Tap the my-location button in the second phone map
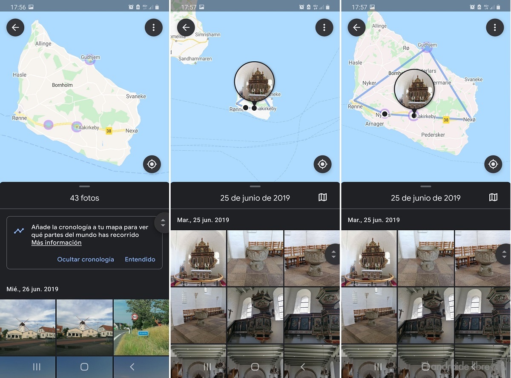Image resolution: width=511 pixels, height=378 pixels. point(322,164)
